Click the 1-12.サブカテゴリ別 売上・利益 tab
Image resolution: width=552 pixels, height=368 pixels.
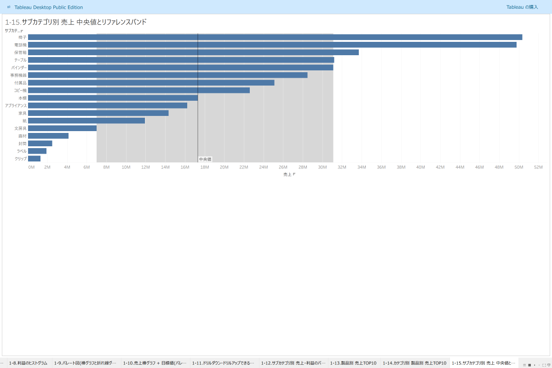(293, 363)
